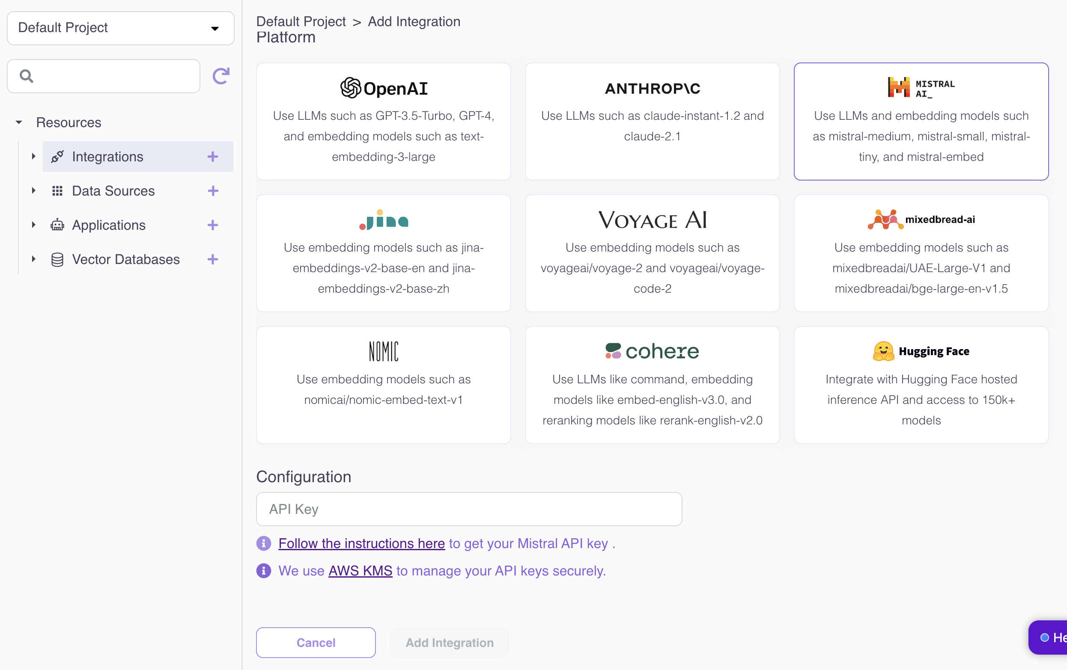Choose the Anthropic platform card

[652, 122]
